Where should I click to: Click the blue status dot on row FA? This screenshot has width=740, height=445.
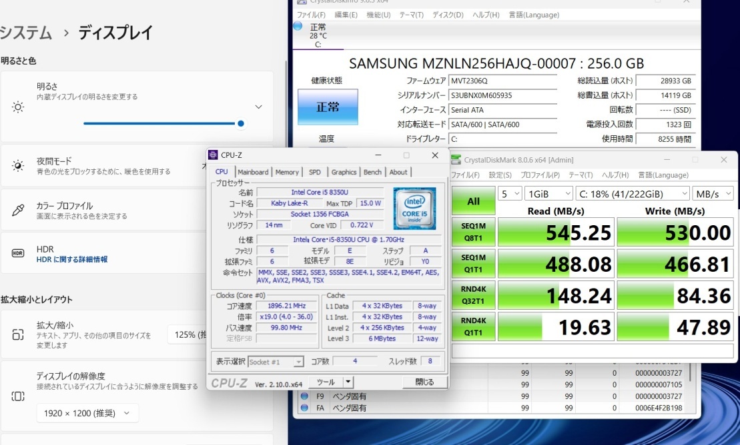point(304,408)
